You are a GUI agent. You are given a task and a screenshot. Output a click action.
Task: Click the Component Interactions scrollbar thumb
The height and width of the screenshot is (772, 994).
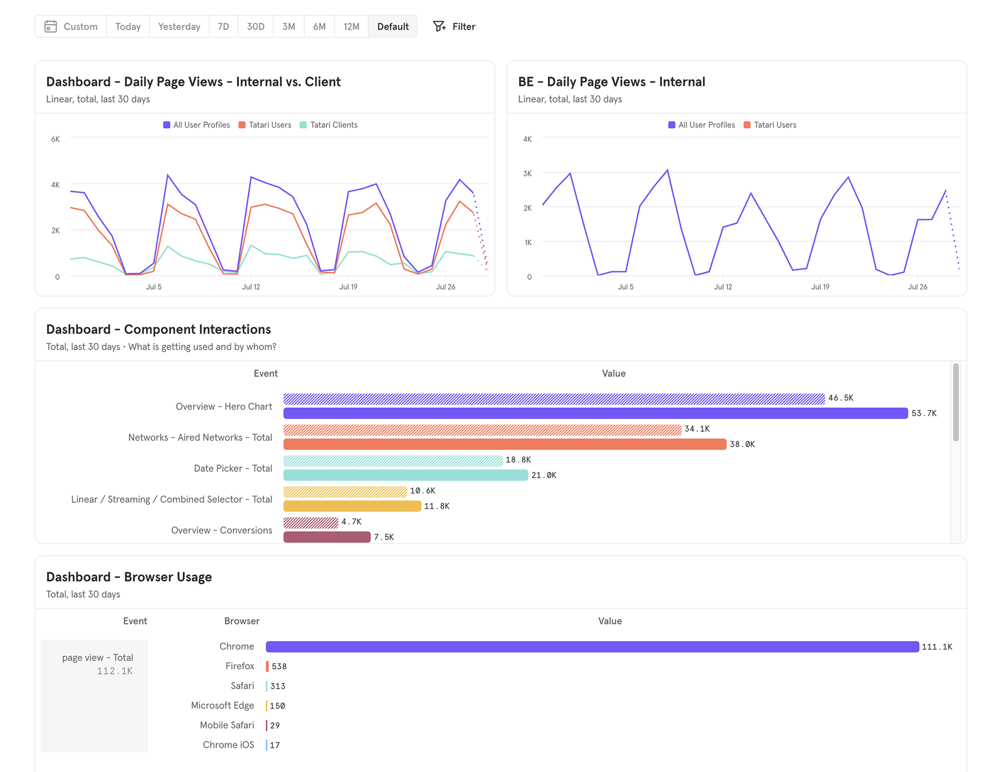click(x=955, y=402)
